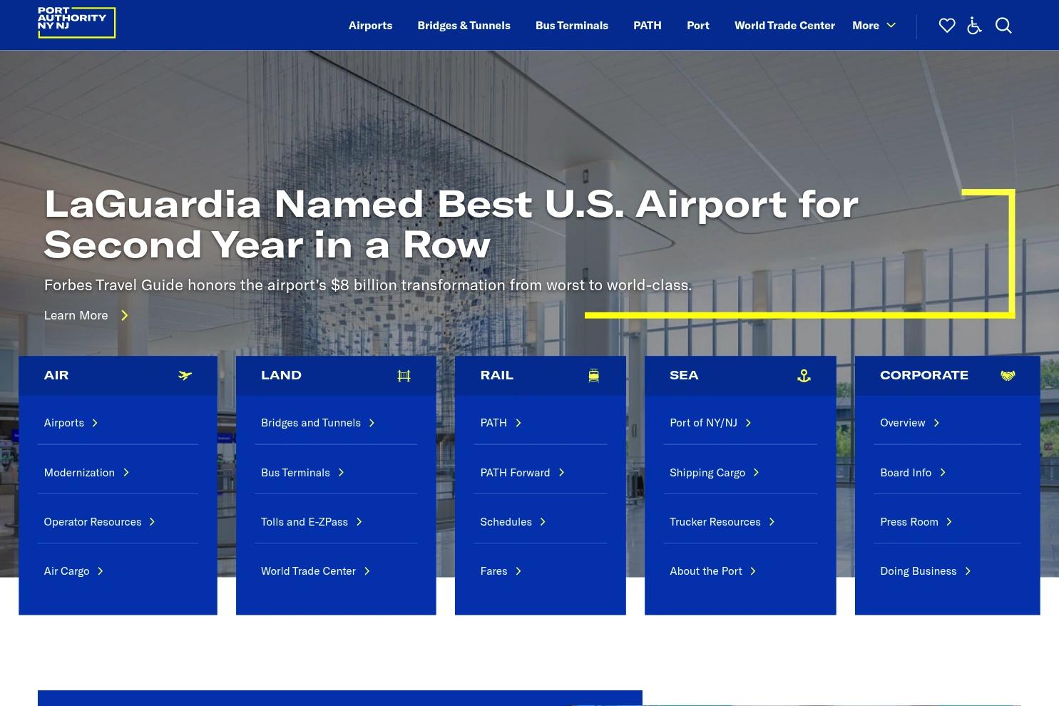This screenshot has height=706, width=1059.
Task: Follow the Learn More link
Action: (x=76, y=315)
